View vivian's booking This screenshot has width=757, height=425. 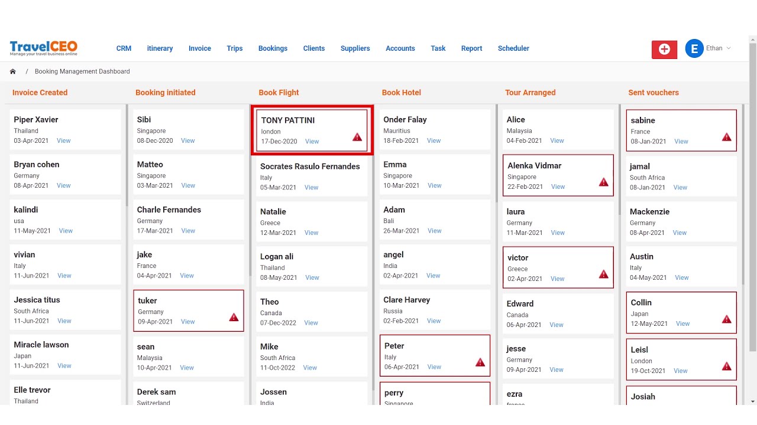(64, 276)
